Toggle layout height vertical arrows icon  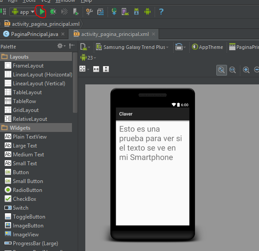(106, 69)
